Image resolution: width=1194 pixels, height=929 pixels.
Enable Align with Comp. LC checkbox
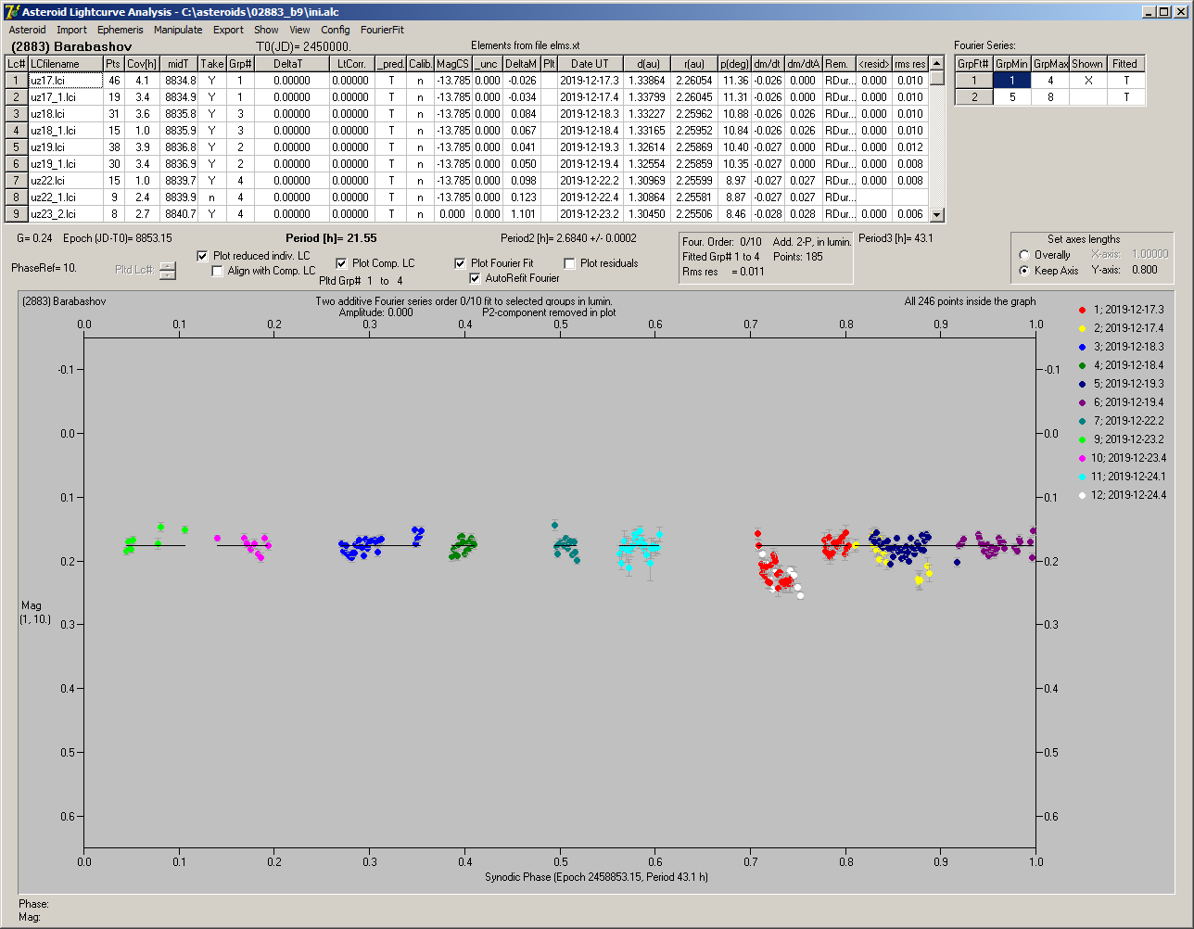click(218, 271)
